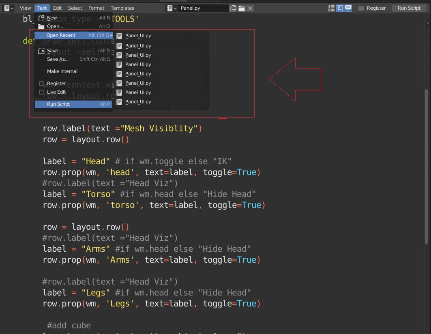Open the Templates menu
Screen dimensions: 431x334
coord(122,8)
